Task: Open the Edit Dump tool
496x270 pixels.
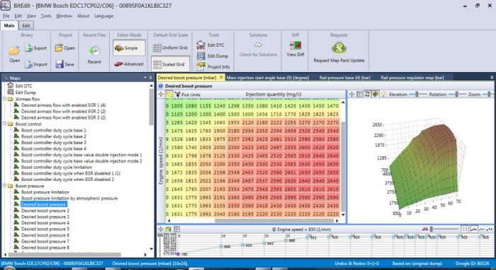Action: coord(201,56)
